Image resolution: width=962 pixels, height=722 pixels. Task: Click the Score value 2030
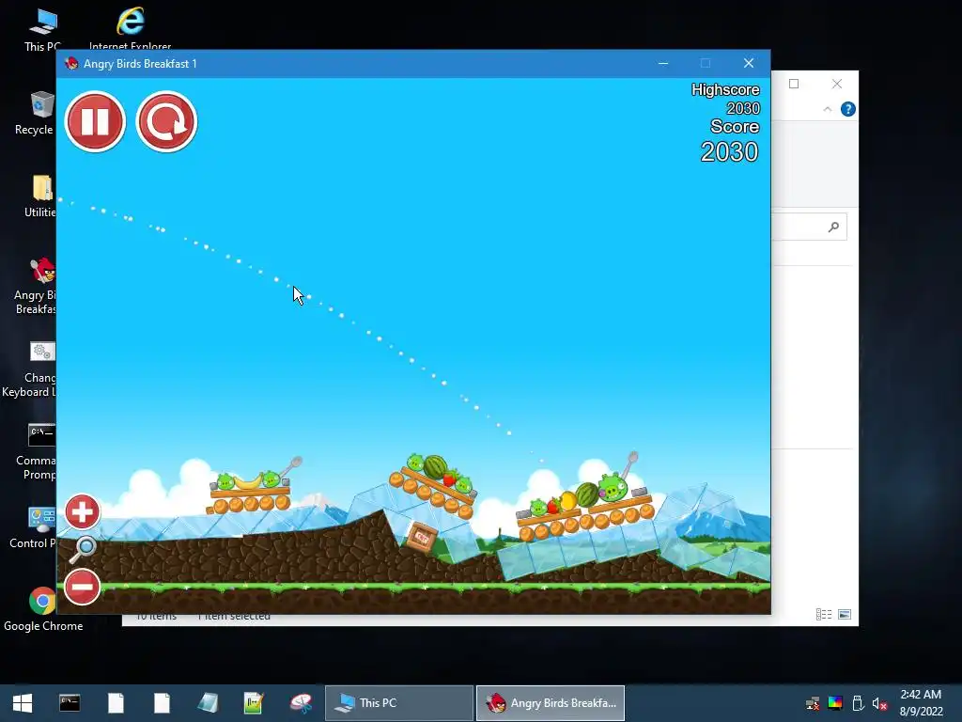pos(729,151)
